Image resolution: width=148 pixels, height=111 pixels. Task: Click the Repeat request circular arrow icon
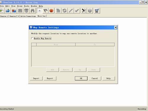(65, 11)
